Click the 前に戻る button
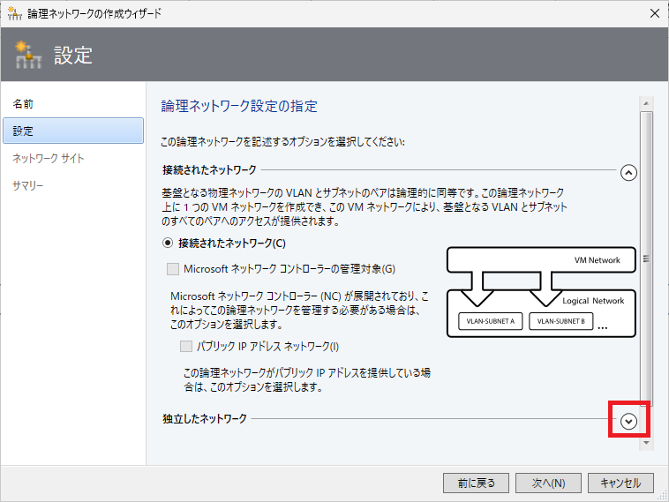Image resolution: width=669 pixels, height=502 pixels. point(476,483)
